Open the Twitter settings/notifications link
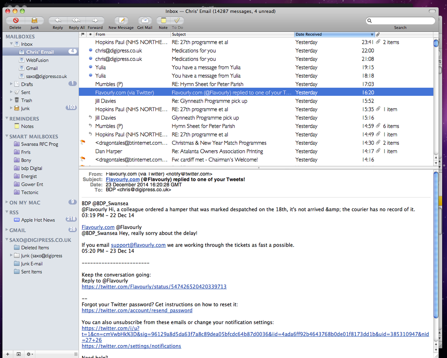Viewport: 447px width, 358px height. [131, 346]
